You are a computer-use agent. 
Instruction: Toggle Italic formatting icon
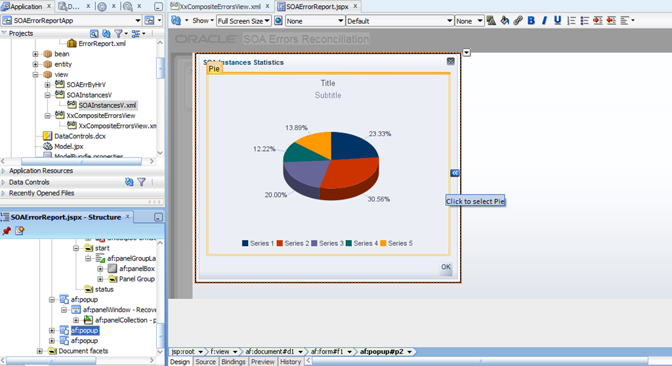pos(544,20)
